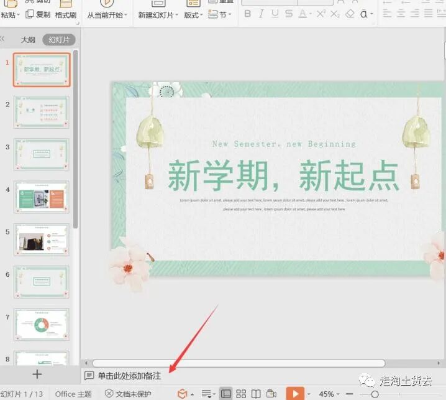Click the orange slideshow play button
This screenshot has height=400, width=446.
pyautogui.click(x=295, y=394)
